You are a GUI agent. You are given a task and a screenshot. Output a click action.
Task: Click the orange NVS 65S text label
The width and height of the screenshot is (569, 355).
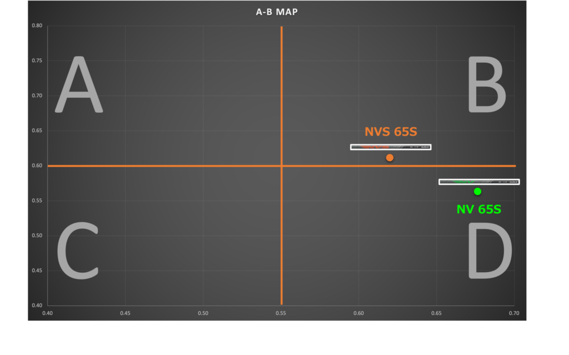[x=391, y=132]
